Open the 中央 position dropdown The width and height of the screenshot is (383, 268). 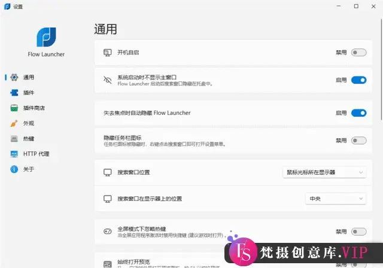tap(336, 199)
